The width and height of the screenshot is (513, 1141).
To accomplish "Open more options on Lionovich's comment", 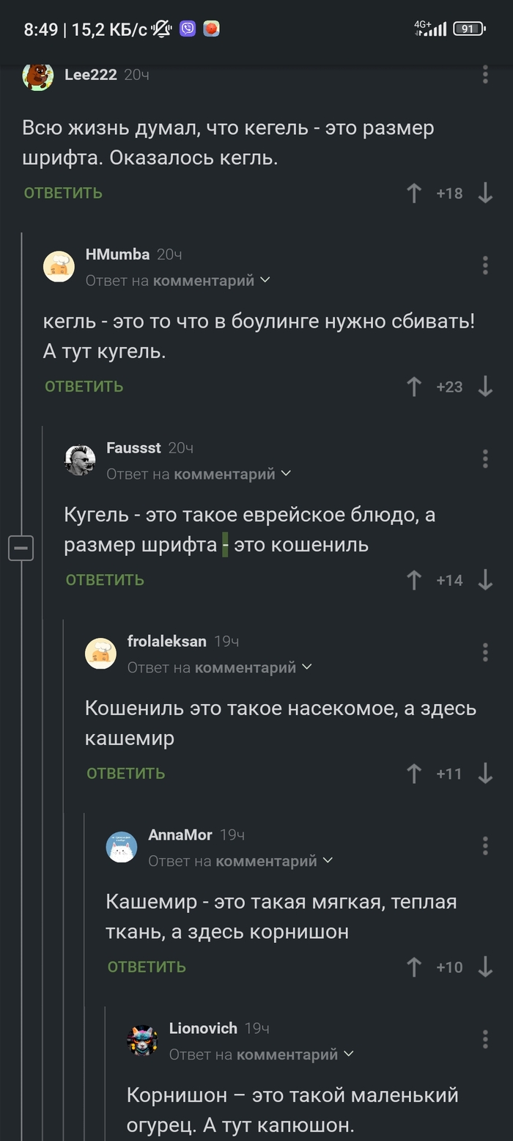I will coord(485,1039).
